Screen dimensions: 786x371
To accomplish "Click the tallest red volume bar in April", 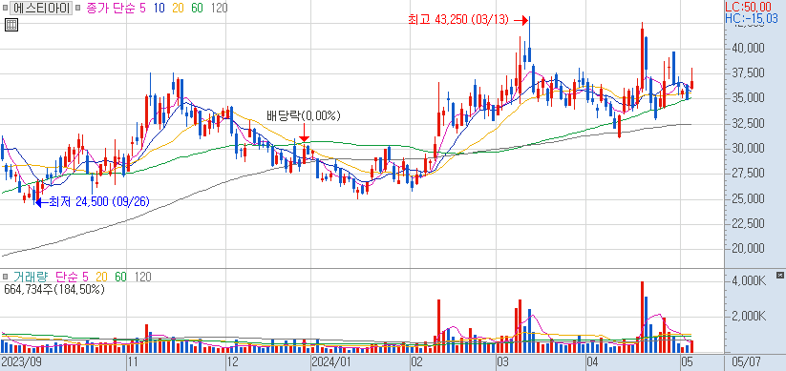I will click(642, 318).
